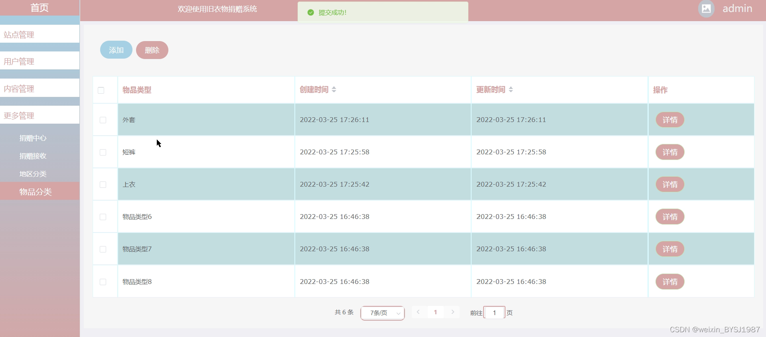766x337 pixels.
Task: Check the checkbox for the 物品类型6 row
Action: (x=103, y=217)
